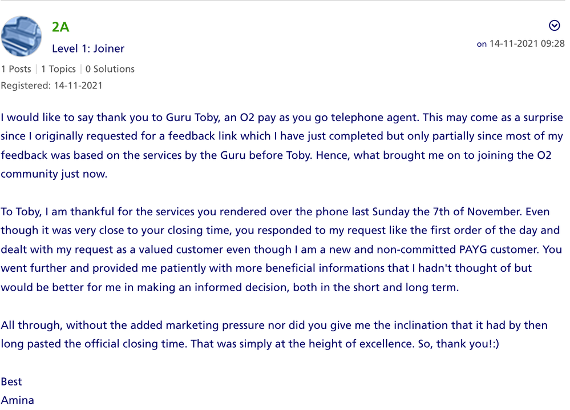View the 1 Posts count
The height and width of the screenshot is (410, 570).
[x=16, y=69]
